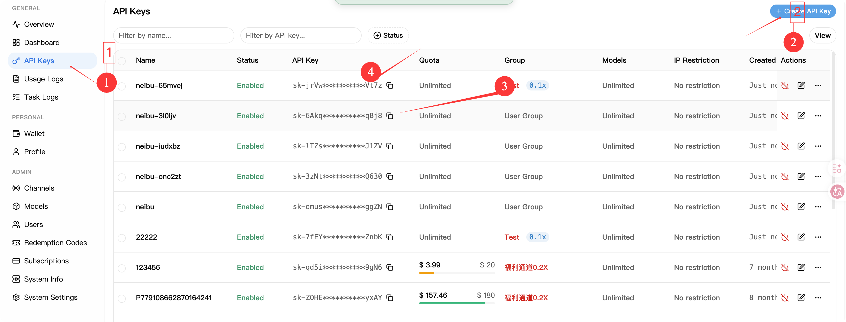Copy the API key for 123456
Screen dimensions: 846x322
click(390, 267)
